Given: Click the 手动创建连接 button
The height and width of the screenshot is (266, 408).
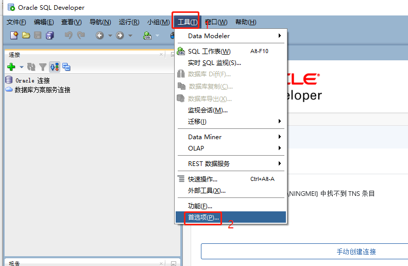Looking at the screenshot, I should click(304, 252).
